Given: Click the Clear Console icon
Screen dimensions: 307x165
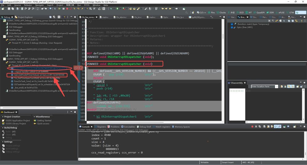Looking at the screenshot, I should (265, 127).
